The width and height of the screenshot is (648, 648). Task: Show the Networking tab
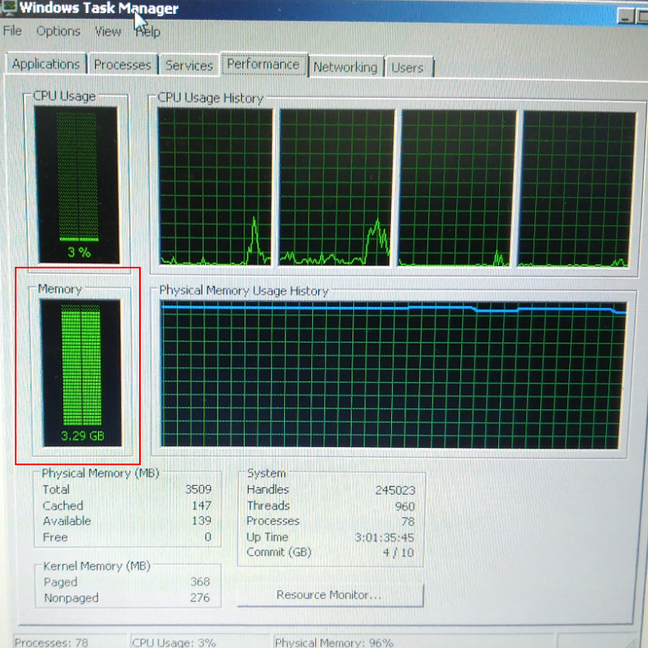(345, 68)
